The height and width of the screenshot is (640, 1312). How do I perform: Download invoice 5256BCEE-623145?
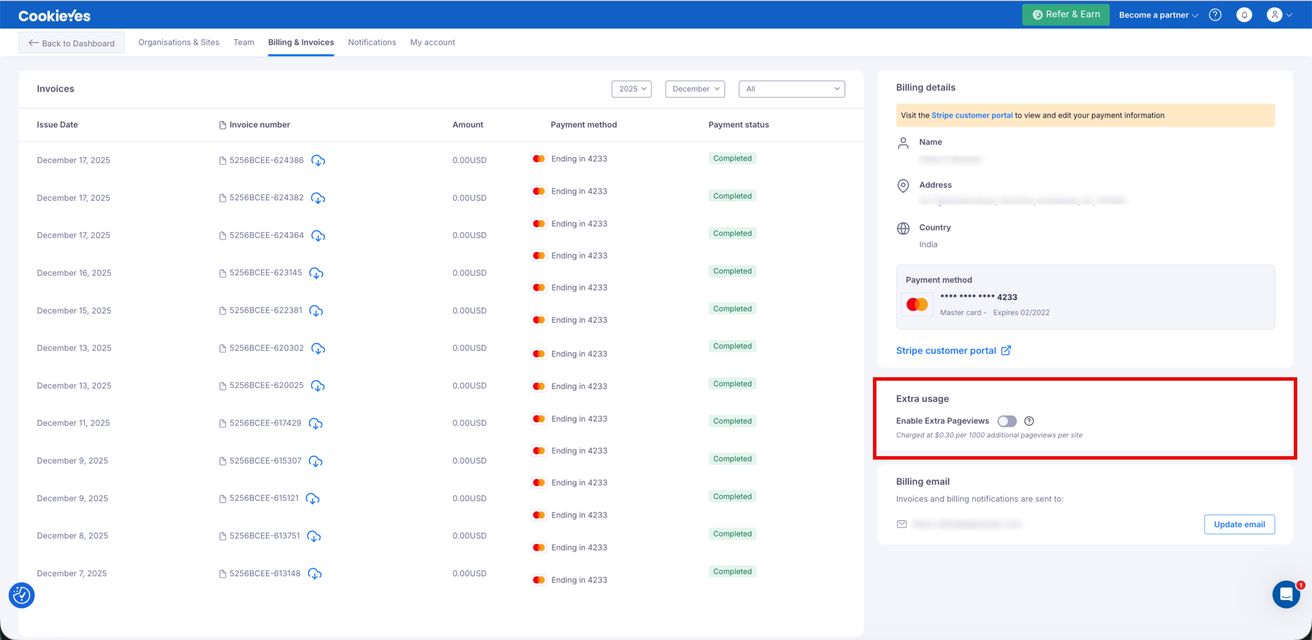(316, 273)
